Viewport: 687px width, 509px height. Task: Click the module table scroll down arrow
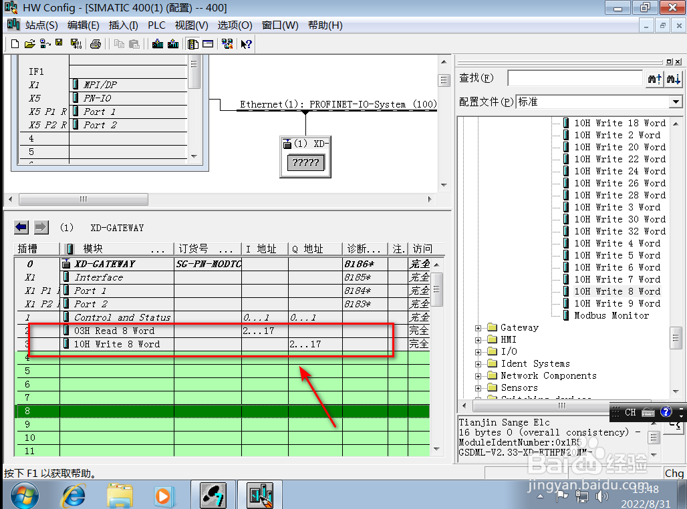[x=436, y=449]
